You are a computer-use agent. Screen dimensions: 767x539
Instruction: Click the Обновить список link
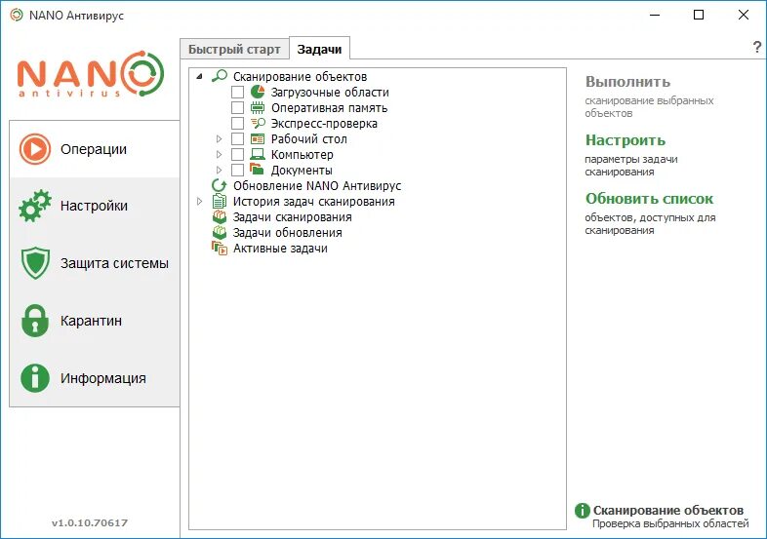pyautogui.click(x=649, y=199)
